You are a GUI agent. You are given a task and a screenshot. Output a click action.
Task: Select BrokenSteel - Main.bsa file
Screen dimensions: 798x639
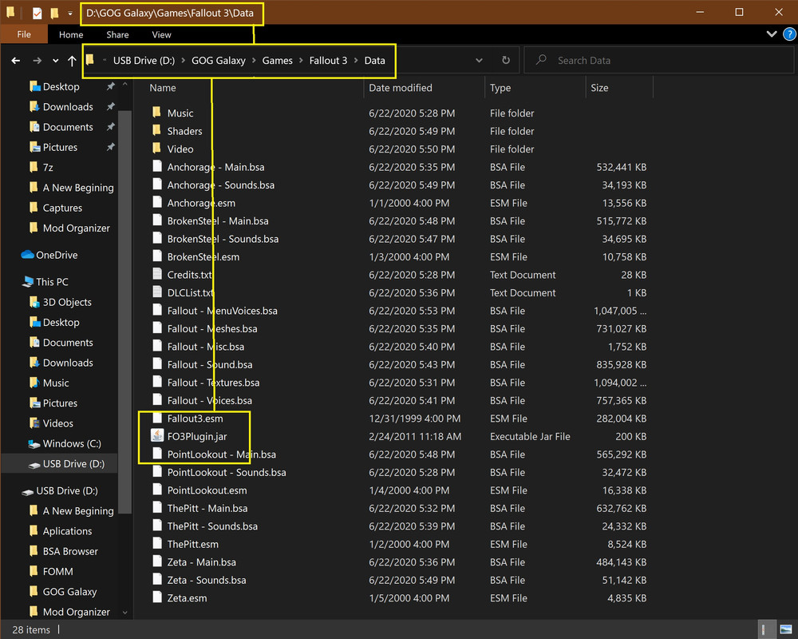pyautogui.click(x=217, y=220)
